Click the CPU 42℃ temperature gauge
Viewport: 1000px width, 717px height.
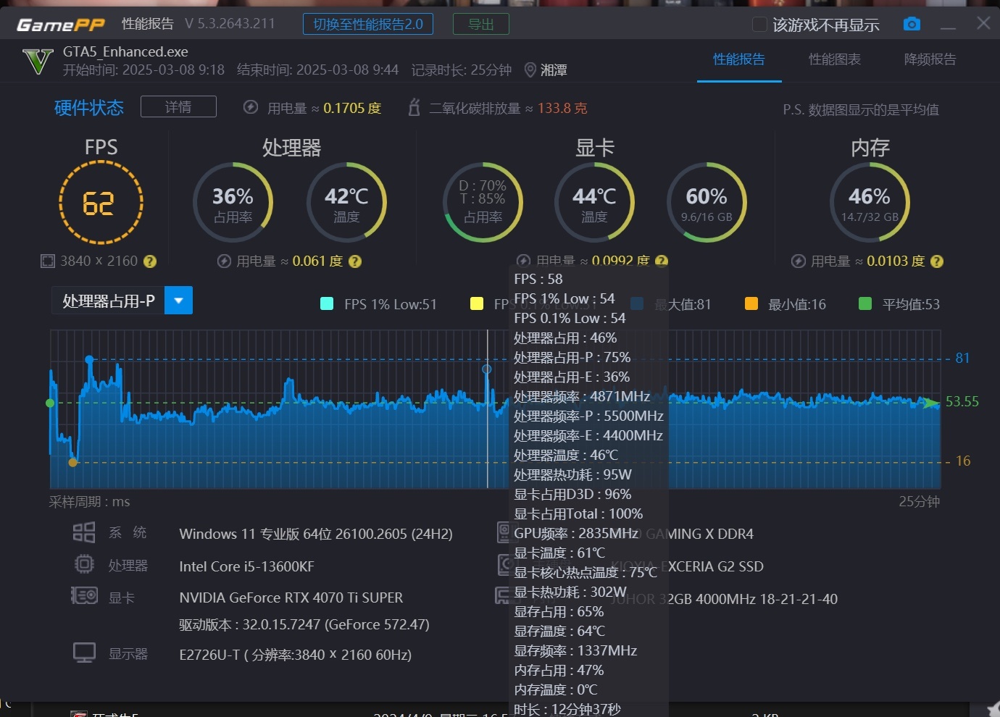[346, 202]
